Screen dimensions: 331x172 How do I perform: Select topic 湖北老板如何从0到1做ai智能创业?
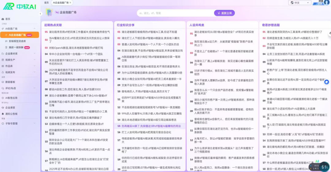(x=224, y=34)
